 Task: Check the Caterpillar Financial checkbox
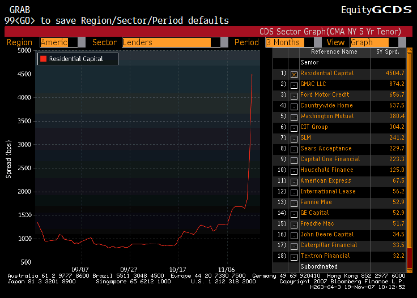pyautogui.click(x=294, y=247)
